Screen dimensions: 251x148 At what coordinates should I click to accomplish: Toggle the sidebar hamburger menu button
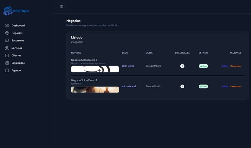[x=62, y=7]
